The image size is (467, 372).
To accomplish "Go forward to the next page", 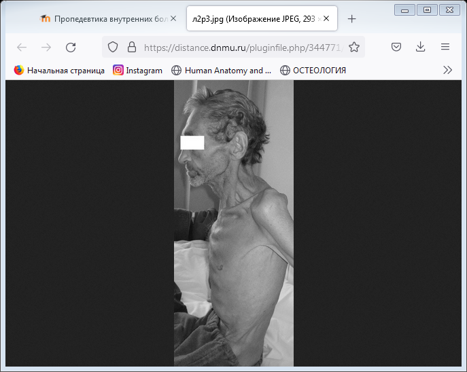I will point(46,48).
